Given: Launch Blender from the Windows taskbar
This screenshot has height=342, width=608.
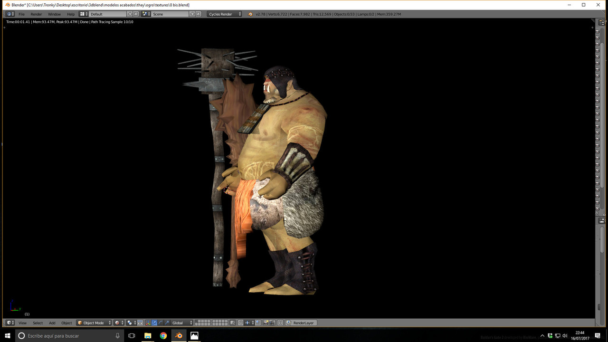Looking at the screenshot, I should click(179, 335).
